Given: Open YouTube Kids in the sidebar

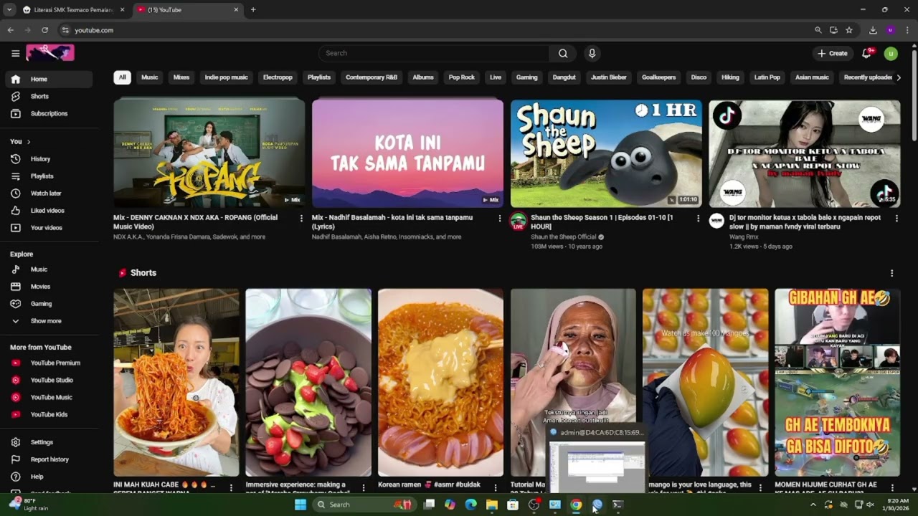Looking at the screenshot, I should pos(49,414).
